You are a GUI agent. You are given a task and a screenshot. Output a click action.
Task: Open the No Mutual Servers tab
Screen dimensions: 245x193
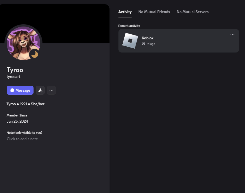[x=192, y=12]
